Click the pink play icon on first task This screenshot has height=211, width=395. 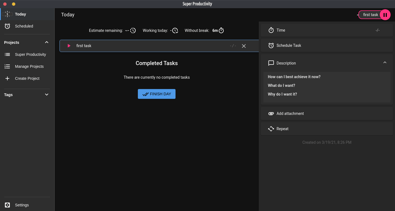click(69, 46)
